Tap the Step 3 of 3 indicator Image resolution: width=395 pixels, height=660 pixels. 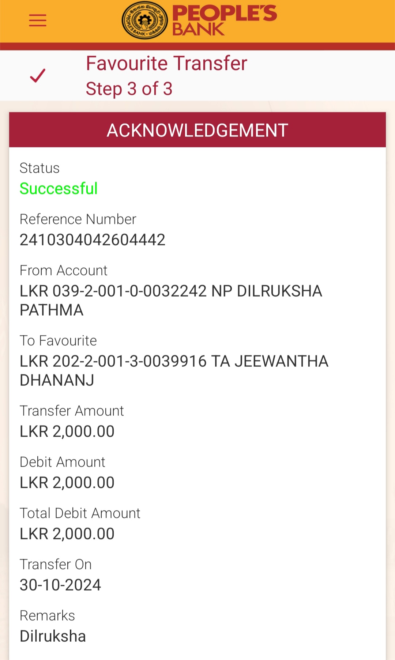tap(129, 89)
